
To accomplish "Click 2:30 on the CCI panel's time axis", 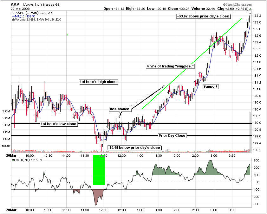I will click(195, 210).
